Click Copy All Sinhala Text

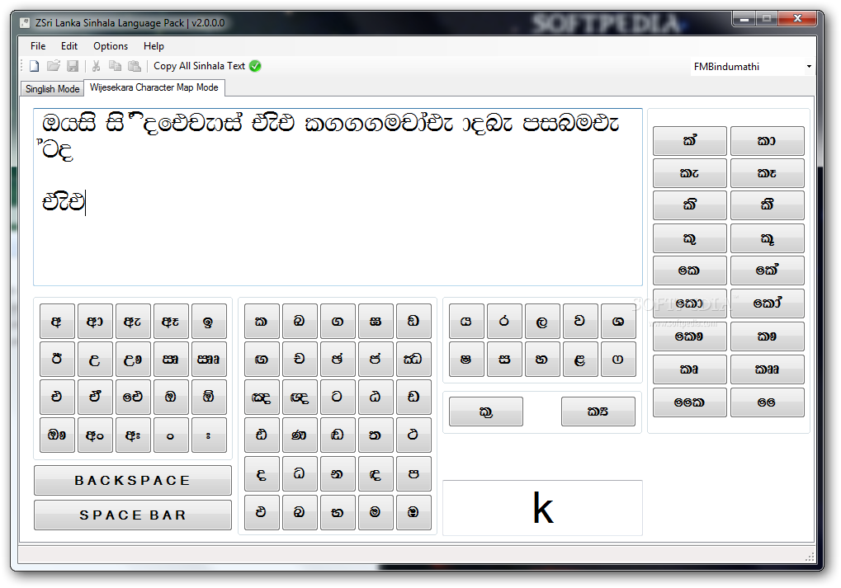(199, 66)
